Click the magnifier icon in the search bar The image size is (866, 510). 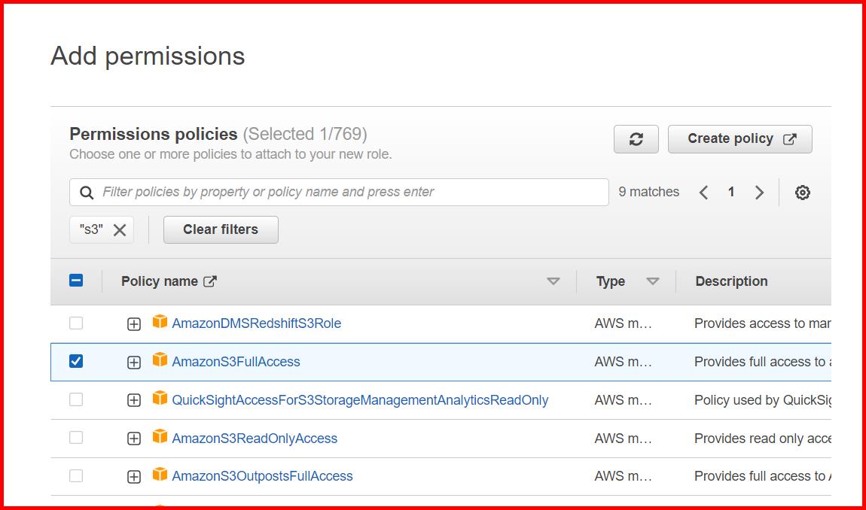click(86, 192)
